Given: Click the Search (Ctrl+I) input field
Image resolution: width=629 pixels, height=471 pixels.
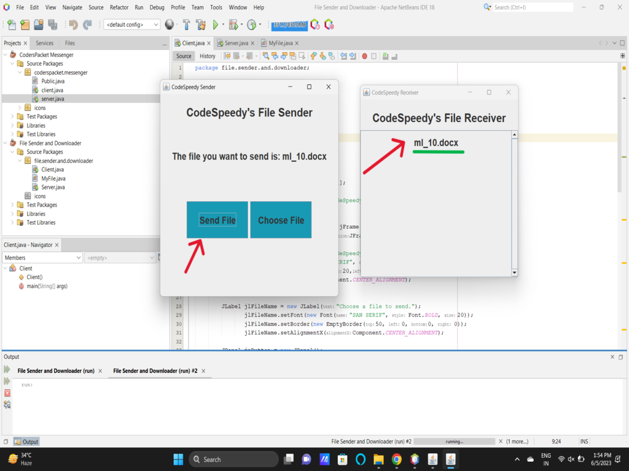Looking at the screenshot, I should (533, 7).
